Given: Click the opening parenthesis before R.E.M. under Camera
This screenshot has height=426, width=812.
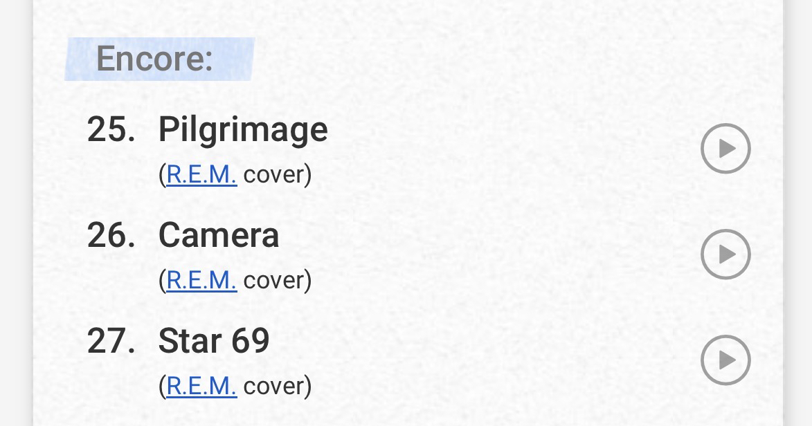Looking at the screenshot, I should [162, 281].
